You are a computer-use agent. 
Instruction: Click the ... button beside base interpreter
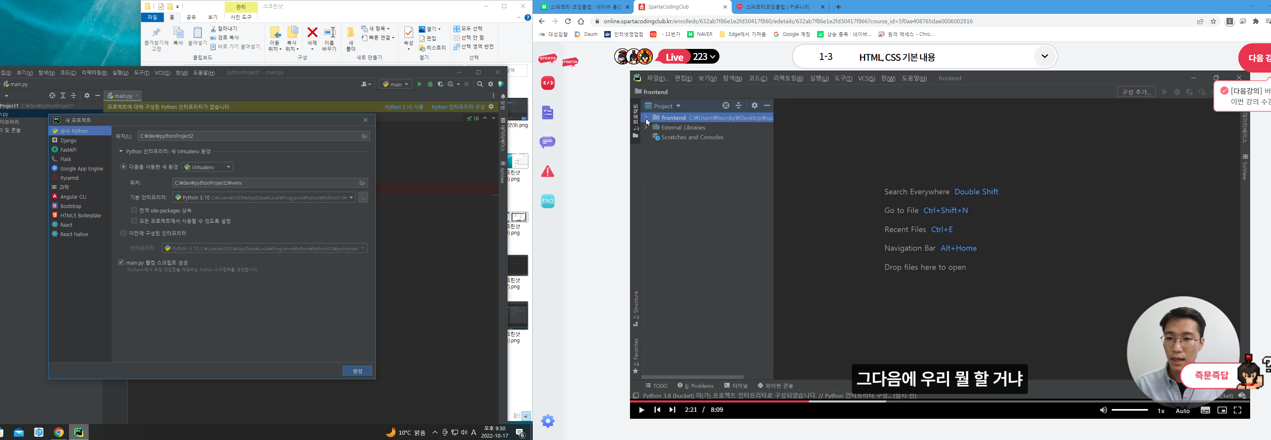[363, 198]
